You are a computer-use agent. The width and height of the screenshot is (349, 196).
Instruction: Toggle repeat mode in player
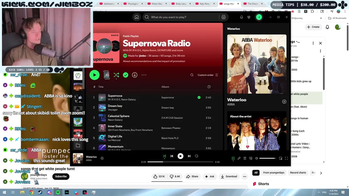197,156
